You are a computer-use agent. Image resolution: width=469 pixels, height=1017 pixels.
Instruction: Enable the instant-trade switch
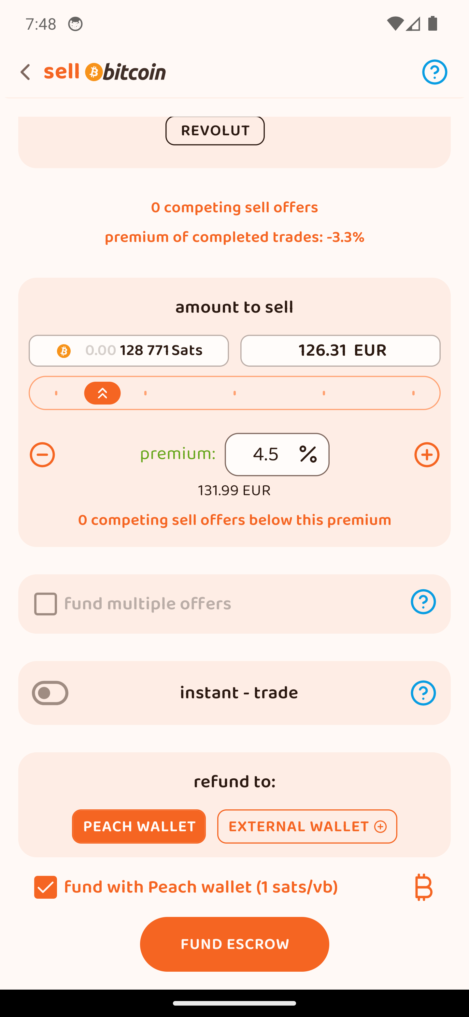point(50,693)
